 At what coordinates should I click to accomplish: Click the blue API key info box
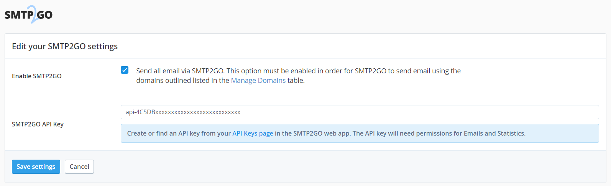[x=360, y=133]
